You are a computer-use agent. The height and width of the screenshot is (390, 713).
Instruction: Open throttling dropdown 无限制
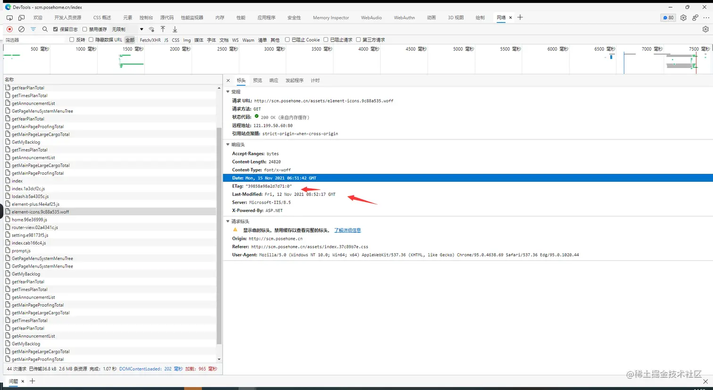tap(127, 29)
